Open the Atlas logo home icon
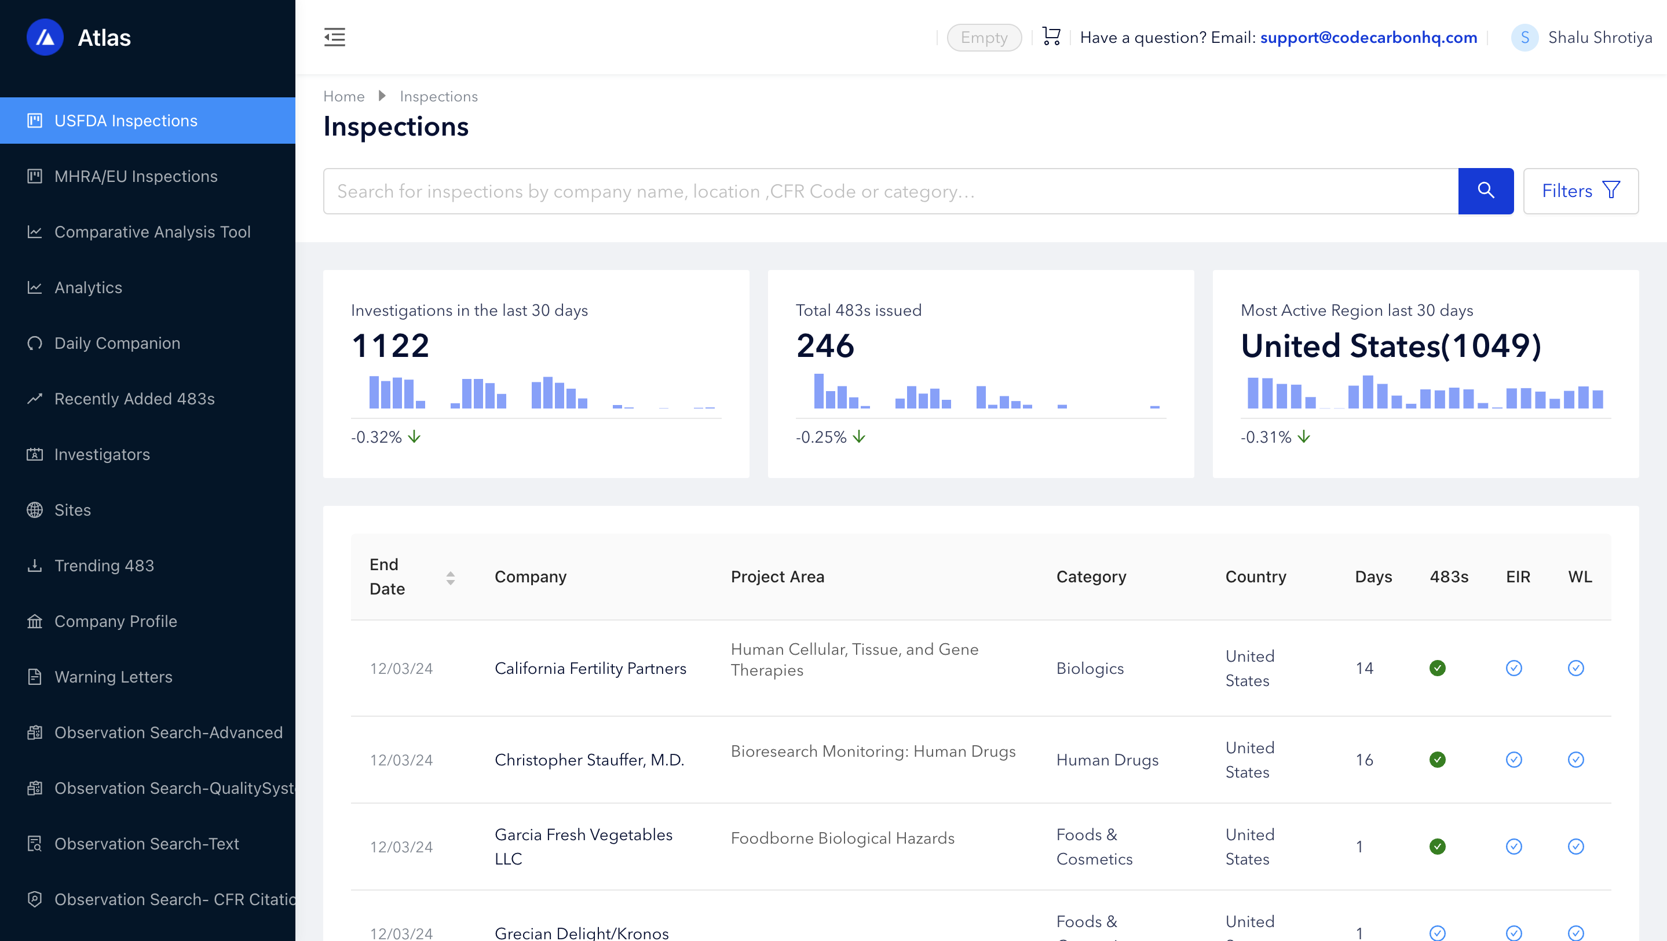 pyautogui.click(x=44, y=37)
